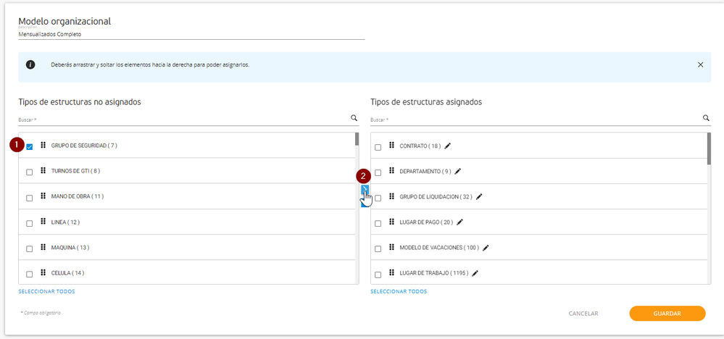Click the Descripción field Mensualizados Completo
Screen dimensions: 724x339
click(x=191, y=34)
